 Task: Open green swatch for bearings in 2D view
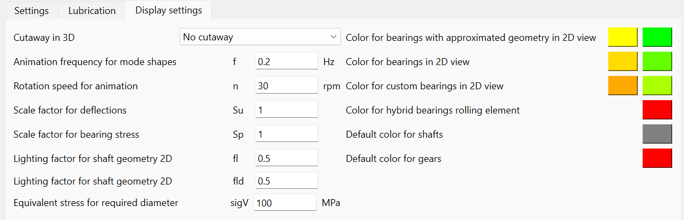(657, 61)
